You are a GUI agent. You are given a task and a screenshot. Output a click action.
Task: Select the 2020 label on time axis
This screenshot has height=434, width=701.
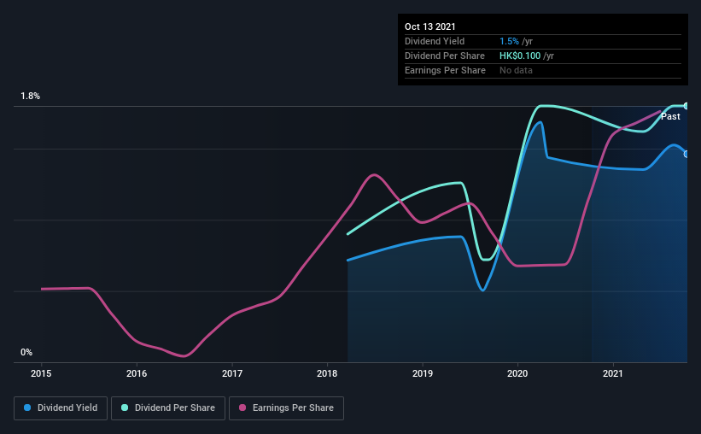pos(517,373)
